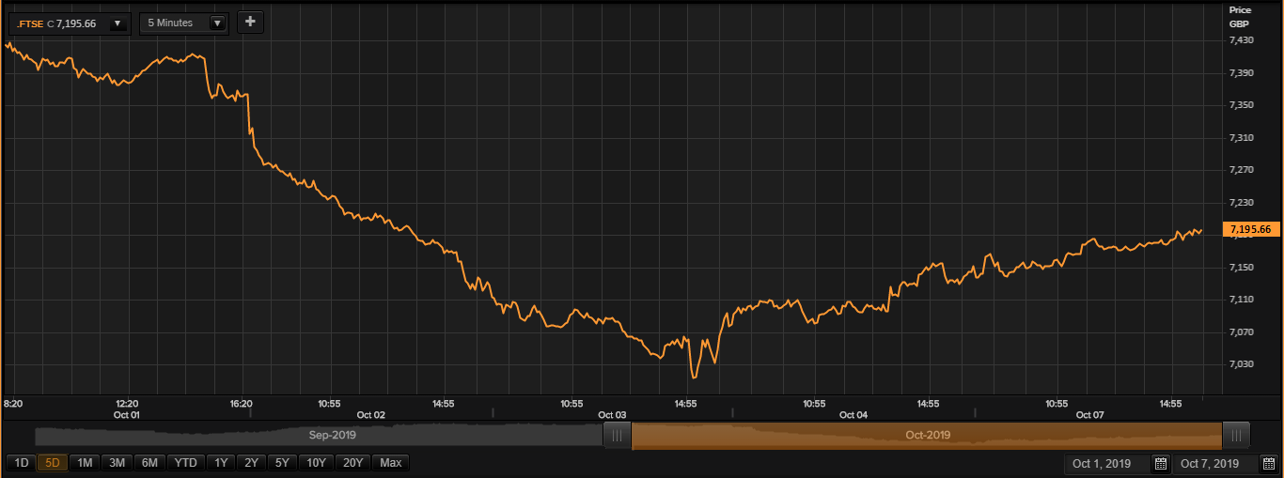
Task: Open the .FTSE symbol dropdown arrow
Action: (118, 23)
